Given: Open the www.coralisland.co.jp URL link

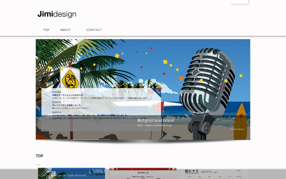Looking at the screenshot, I should tap(154, 126).
